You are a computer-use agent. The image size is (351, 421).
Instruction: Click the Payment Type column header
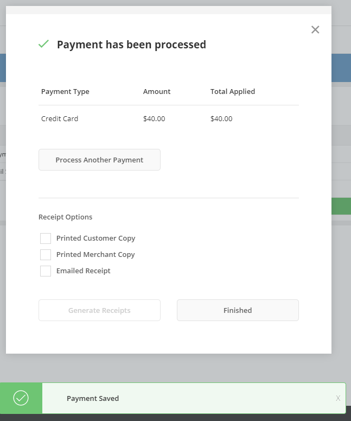coord(65,92)
